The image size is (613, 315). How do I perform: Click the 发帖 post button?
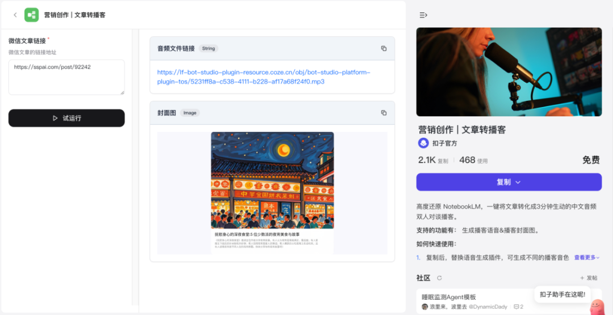589,278
